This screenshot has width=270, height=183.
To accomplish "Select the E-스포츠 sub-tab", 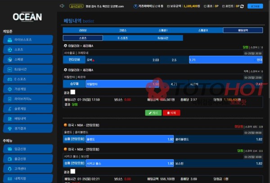I will pyautogui.click(x=123, y=38).
